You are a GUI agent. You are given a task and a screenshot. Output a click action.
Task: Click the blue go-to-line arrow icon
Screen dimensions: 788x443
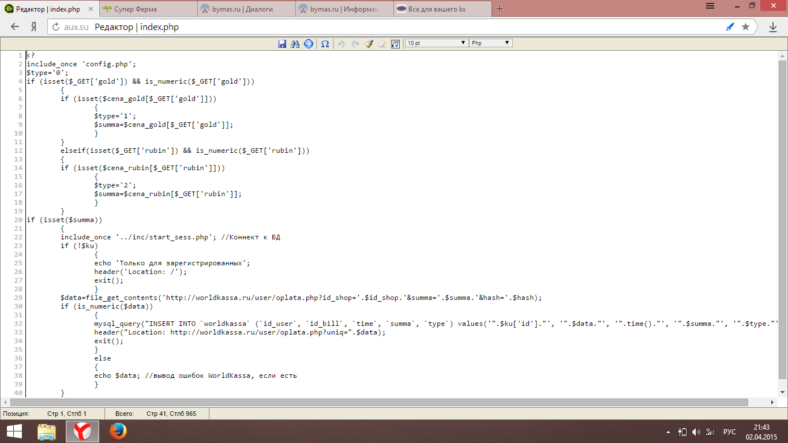pyautogui.click(x=309, y=43)
